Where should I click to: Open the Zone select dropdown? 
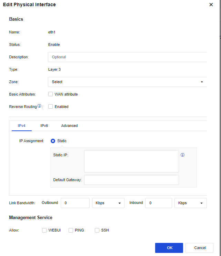point(127,82)
